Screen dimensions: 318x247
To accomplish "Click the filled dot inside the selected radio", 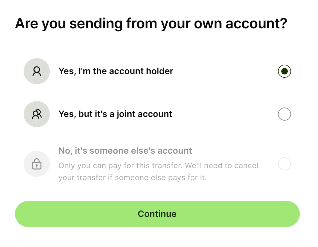I will tap(284, 71).
